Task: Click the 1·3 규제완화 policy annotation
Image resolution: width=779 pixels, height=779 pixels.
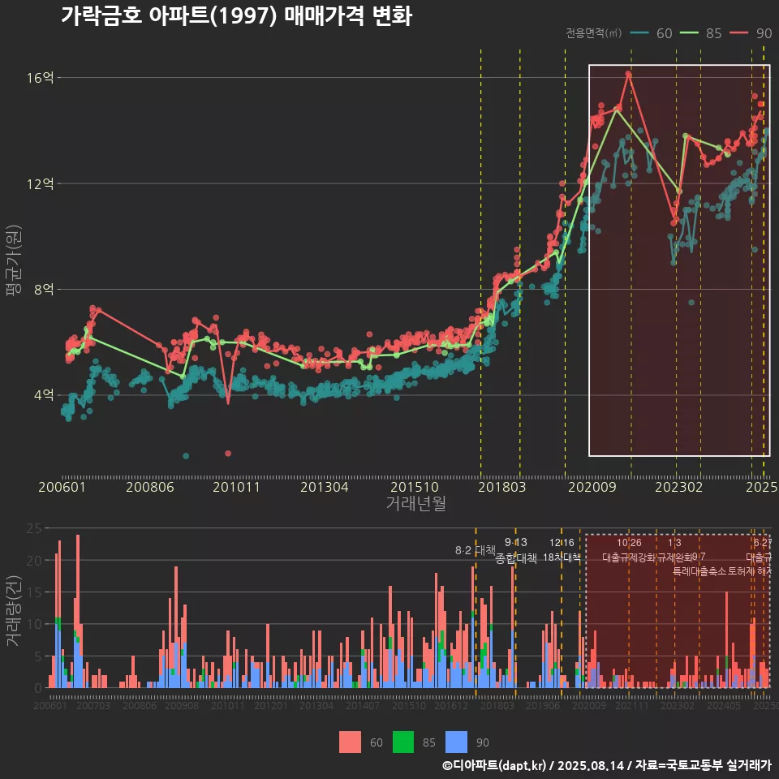Action: point(674,550)
